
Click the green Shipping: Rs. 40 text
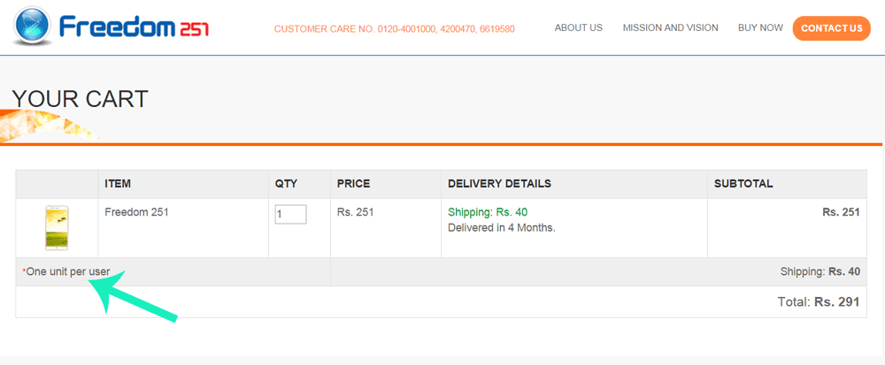[488, 212]
